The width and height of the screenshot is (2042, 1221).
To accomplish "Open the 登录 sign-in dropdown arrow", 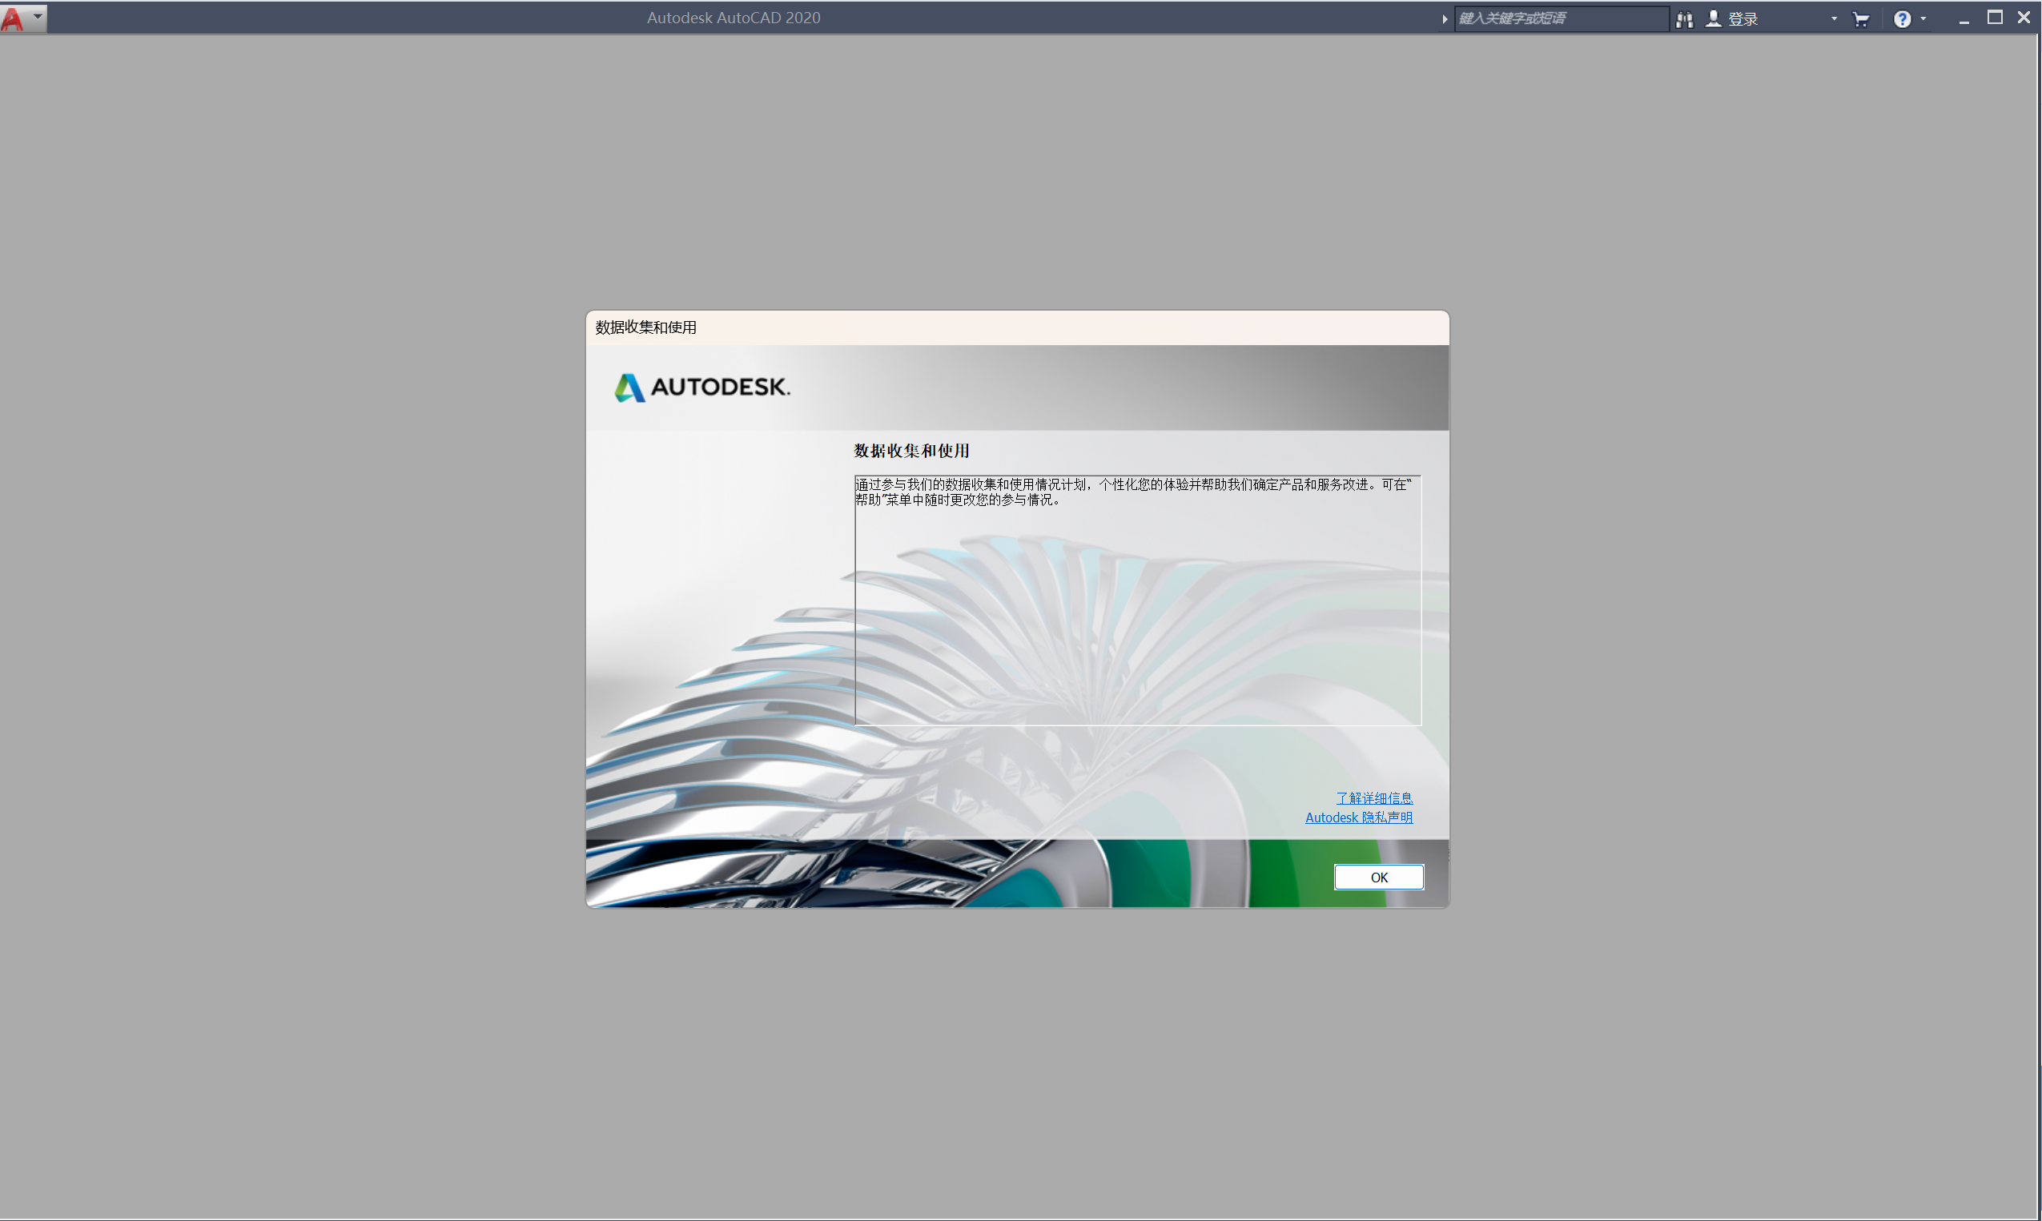I will pyautogui.click(x=1834, y=18).
